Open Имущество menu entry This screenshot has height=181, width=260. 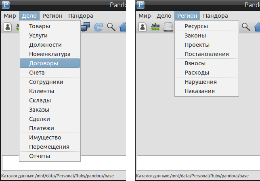pyautogui.click(x=50, y=137)
